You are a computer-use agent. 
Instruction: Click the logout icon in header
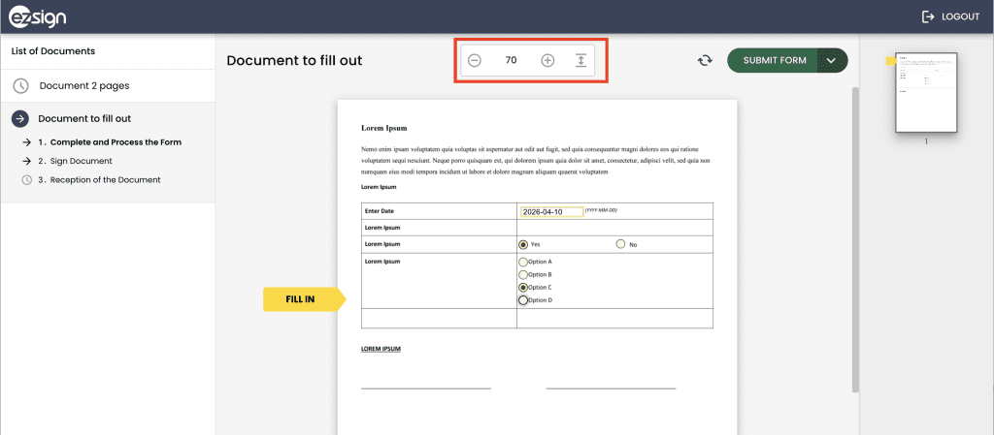coord(928,16)
